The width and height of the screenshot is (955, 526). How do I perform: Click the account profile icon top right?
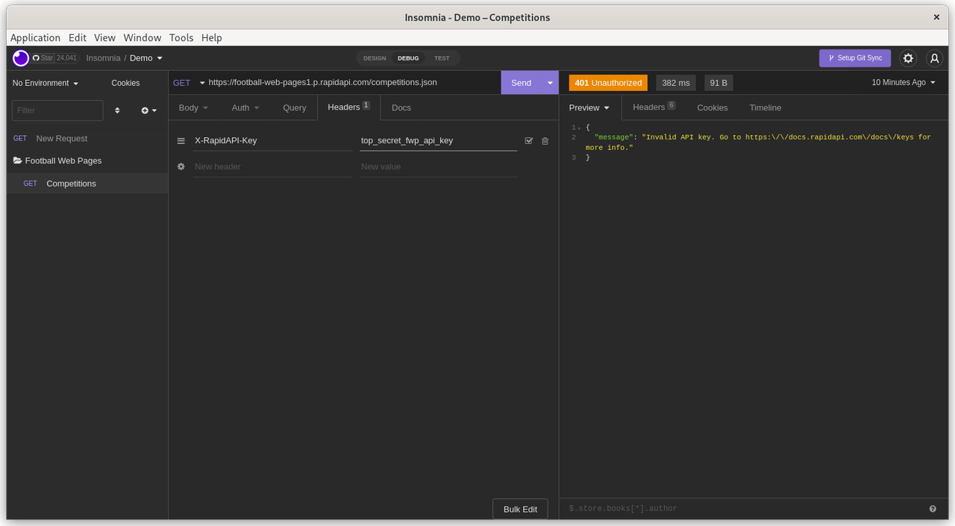[934, 57]
